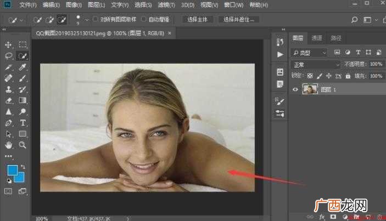Image resolution: width=386 pixels, height=221 pixels.
Task: Select the Eraser tool
Action: (x=9, y=100)
